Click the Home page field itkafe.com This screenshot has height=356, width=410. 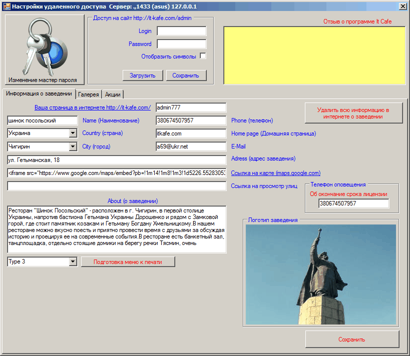click(191, 133)
